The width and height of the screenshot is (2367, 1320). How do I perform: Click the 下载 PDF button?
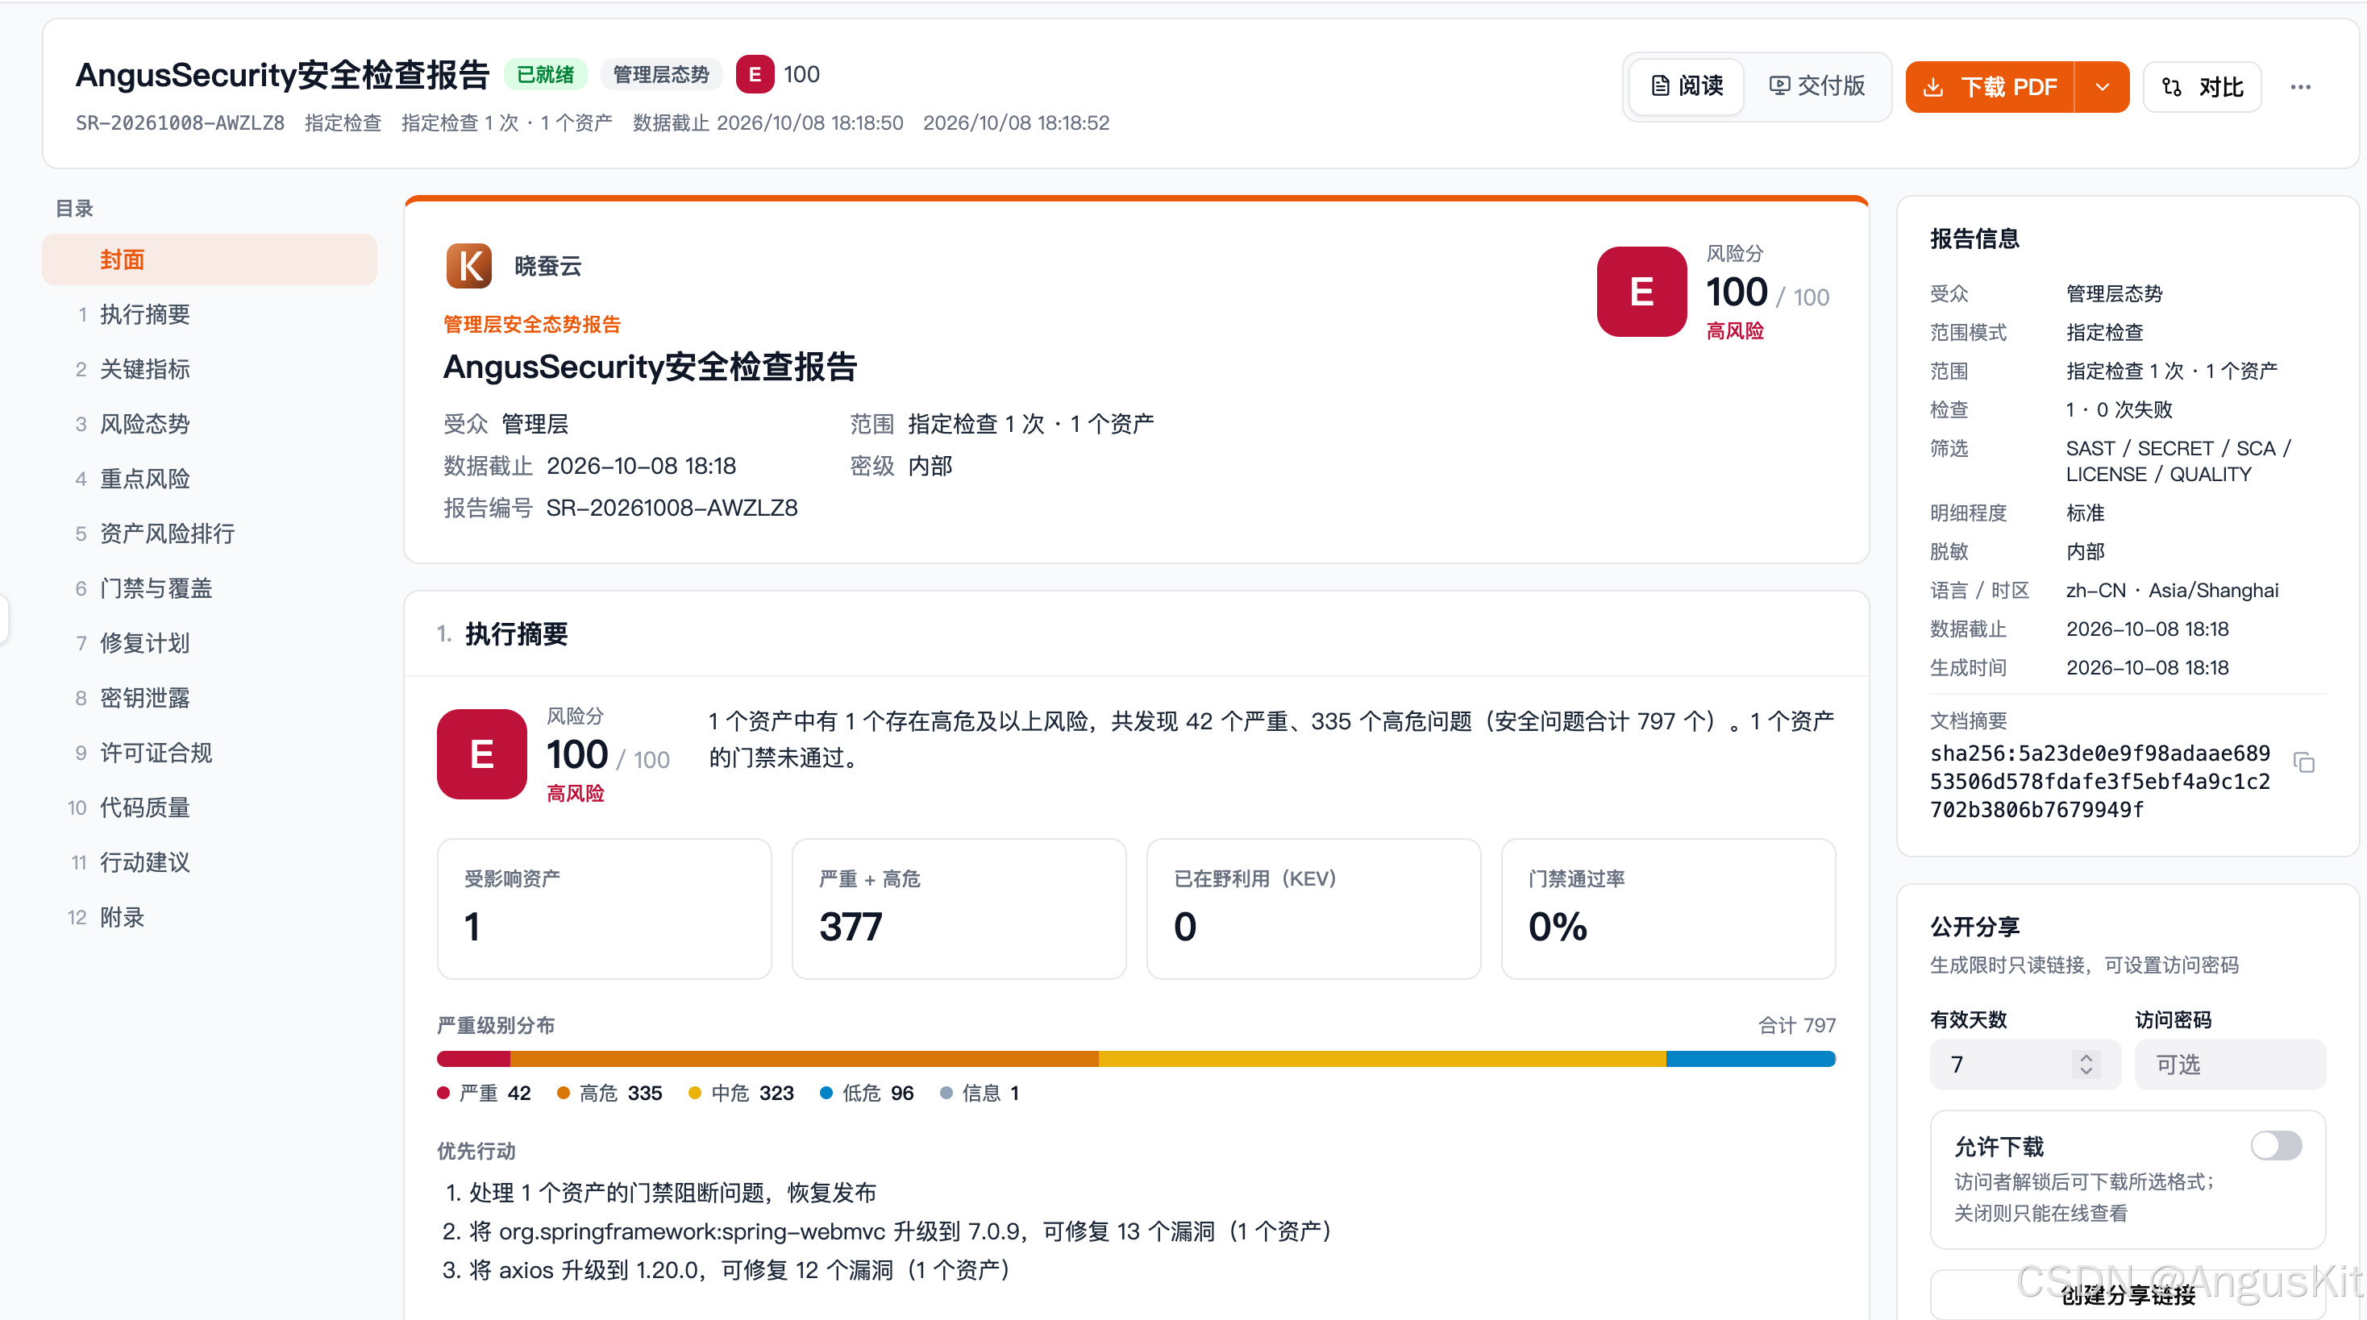(1990, 87)
